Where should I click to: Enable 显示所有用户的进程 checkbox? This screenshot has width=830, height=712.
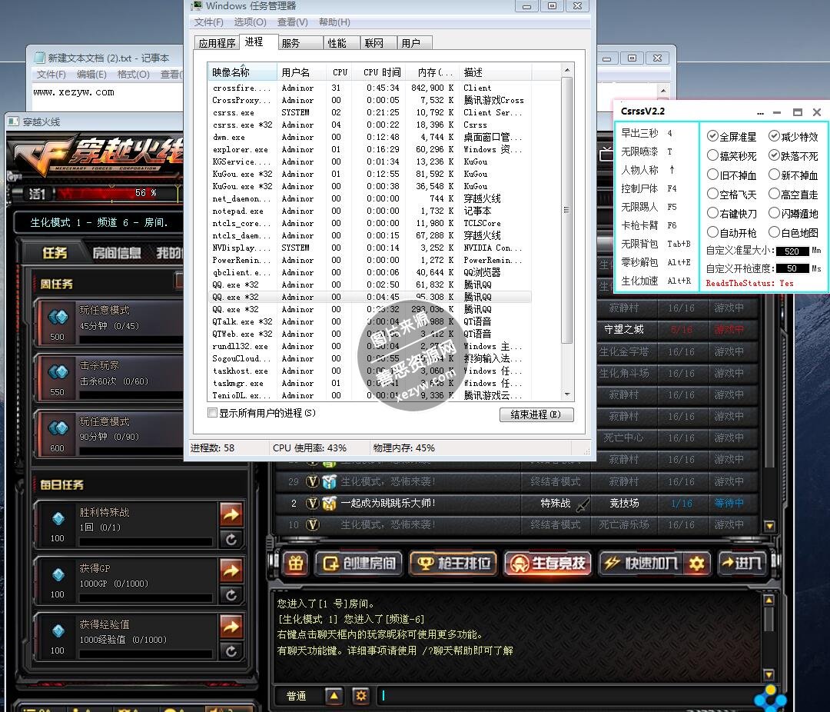pyautogui.click(x=213, y=413)
